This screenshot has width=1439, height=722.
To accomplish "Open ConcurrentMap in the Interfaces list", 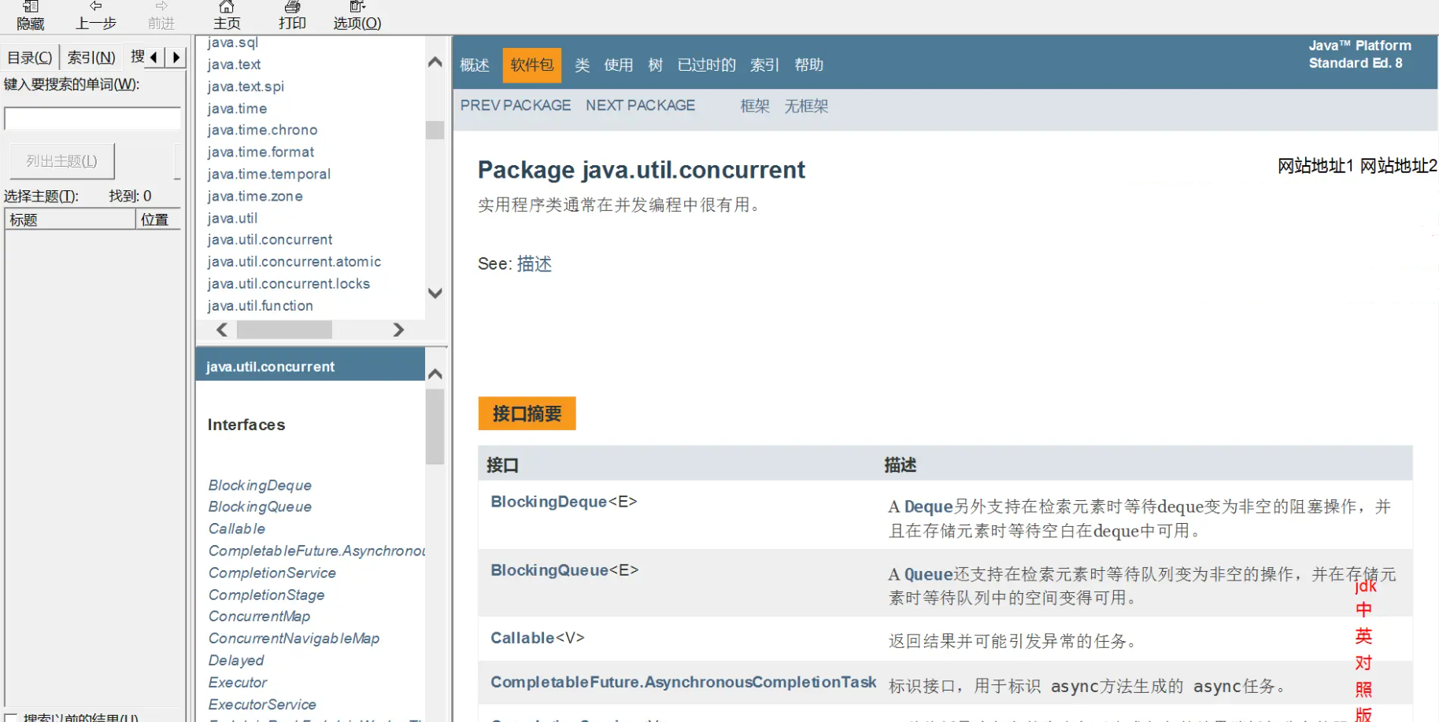I will pyautogui.click(x=259, y=616).
